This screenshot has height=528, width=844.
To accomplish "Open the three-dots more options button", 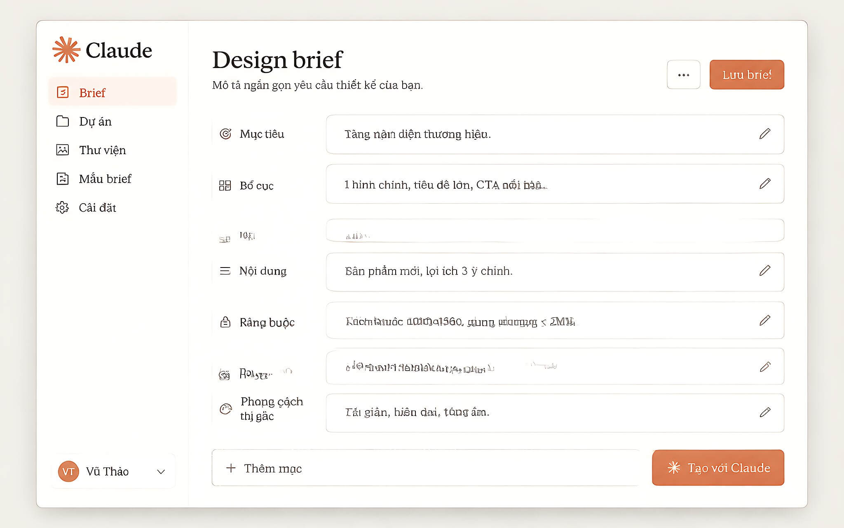I will tap(683, 75).
